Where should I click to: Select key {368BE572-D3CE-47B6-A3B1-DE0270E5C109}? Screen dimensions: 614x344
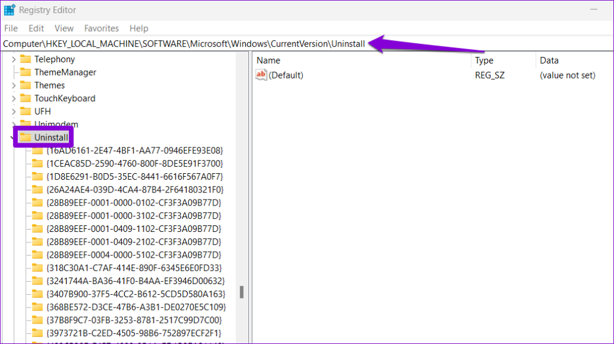[x=136, y=307]
